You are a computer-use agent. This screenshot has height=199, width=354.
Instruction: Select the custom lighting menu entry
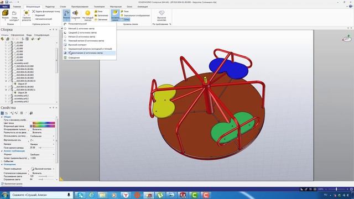pos(90,24)
